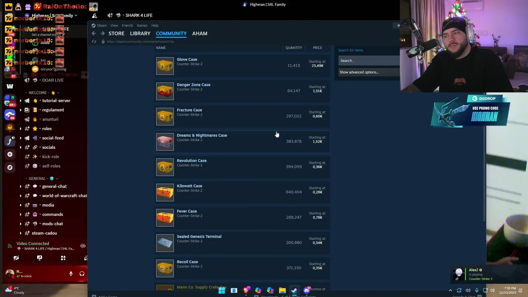Viewport: 528px width, 297px height.
Task: Collapse the GENERAL channel category
Action: [x=42, y=179]
